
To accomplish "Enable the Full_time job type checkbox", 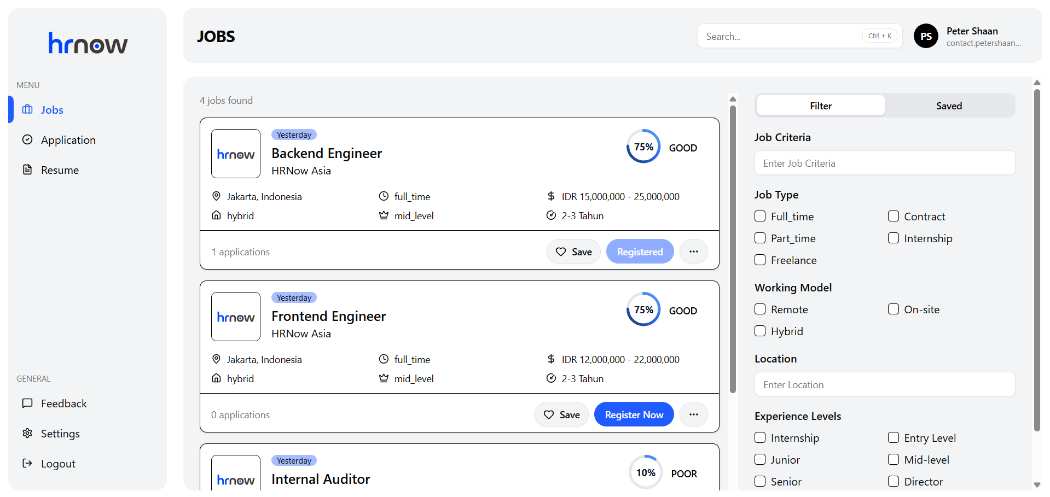I will (760, 216).
